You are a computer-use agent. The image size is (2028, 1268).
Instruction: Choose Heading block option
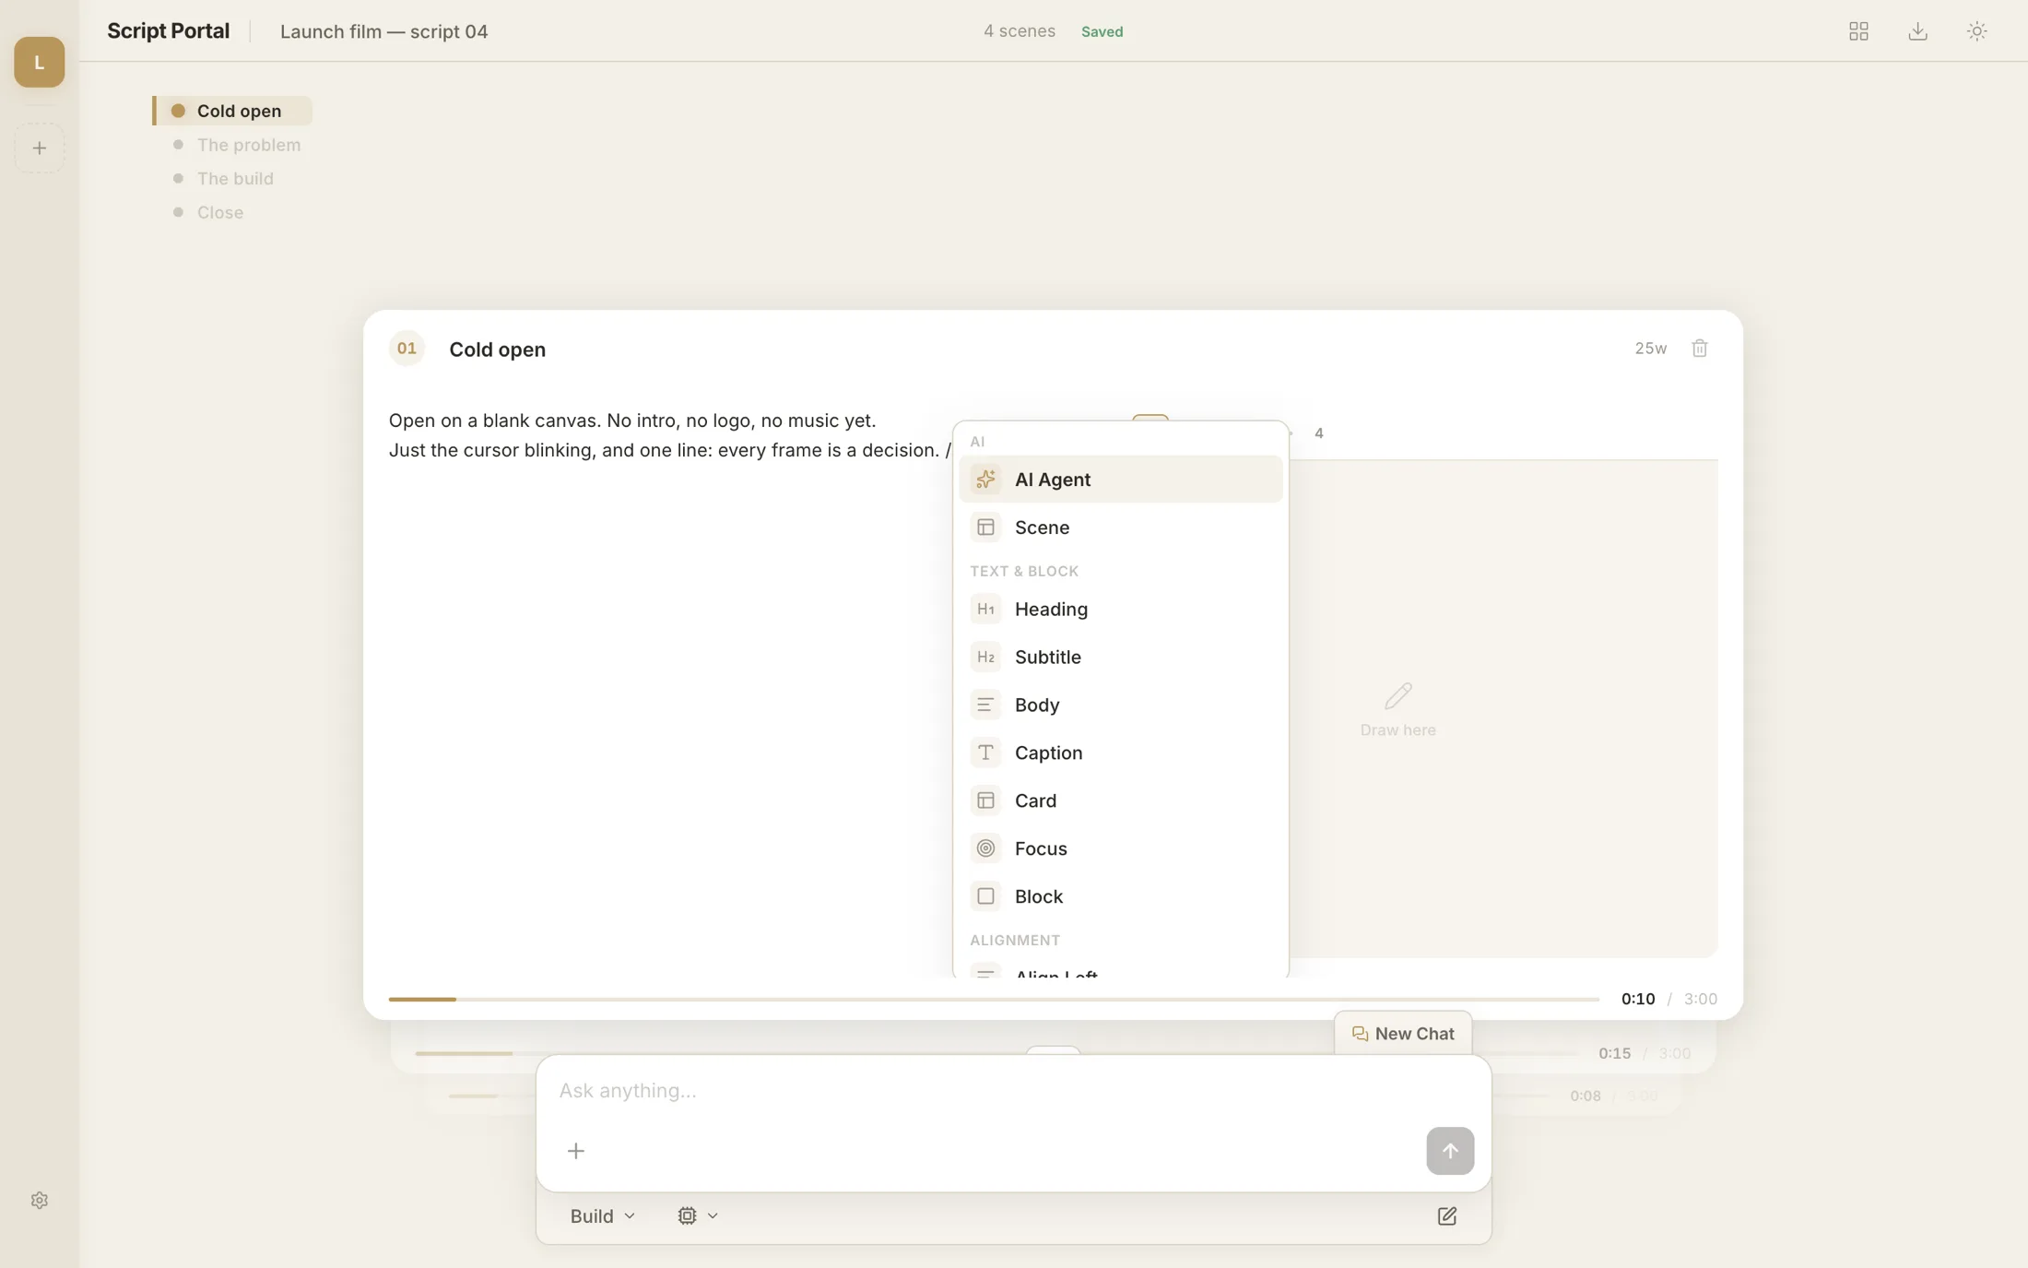[x=1120, y=609]
